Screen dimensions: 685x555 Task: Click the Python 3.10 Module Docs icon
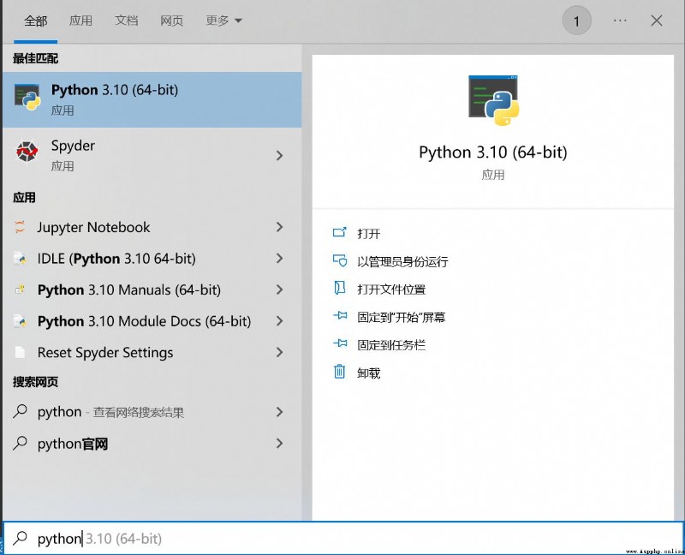pyautogui.click(x=20, y=321)
